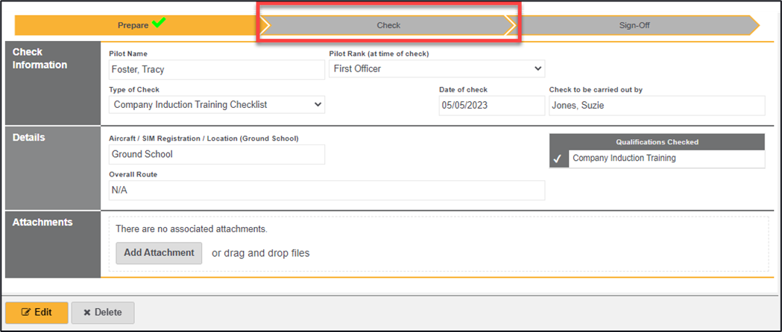Select the Date of check field
Image resolution: width=782 pixels, height=332 pixels.
pos(491,106)
